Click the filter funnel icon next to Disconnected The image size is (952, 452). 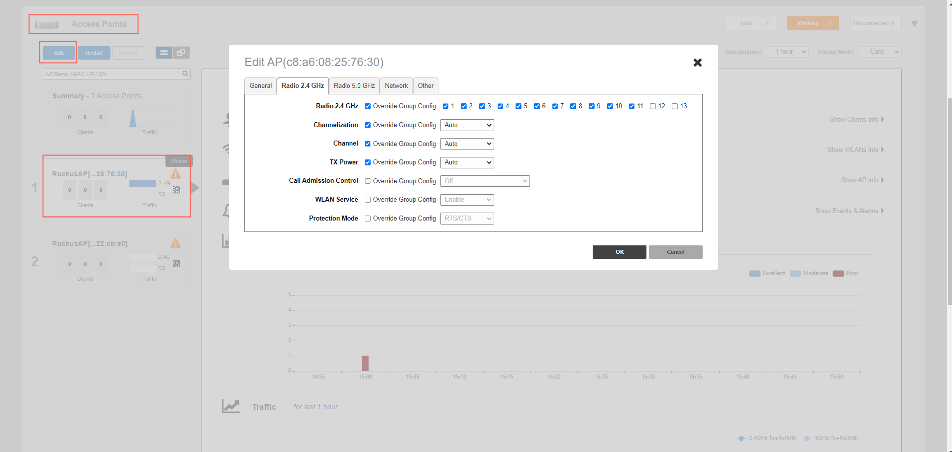click(x=914, y=24)
